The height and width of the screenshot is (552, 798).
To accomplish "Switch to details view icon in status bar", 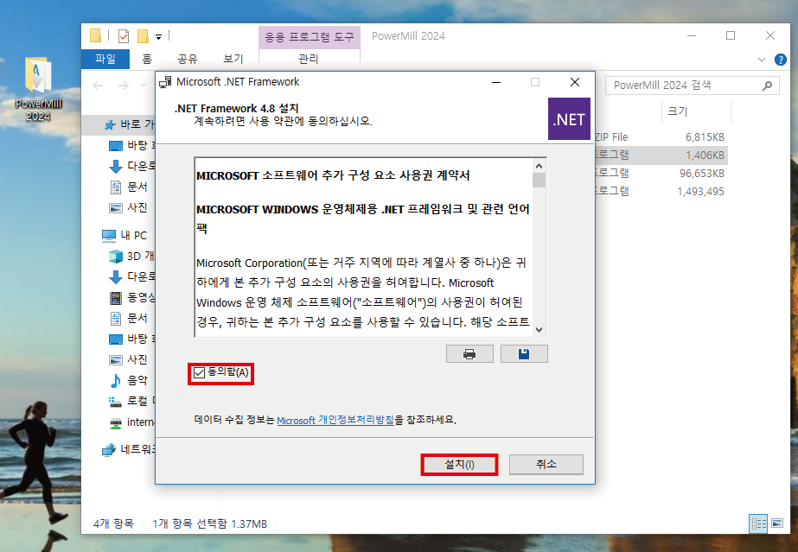I will [x=758, y=523].
